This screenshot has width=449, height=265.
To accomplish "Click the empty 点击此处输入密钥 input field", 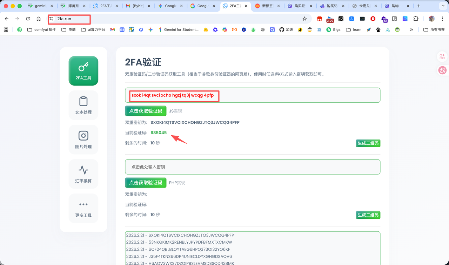I will point(253,167).
